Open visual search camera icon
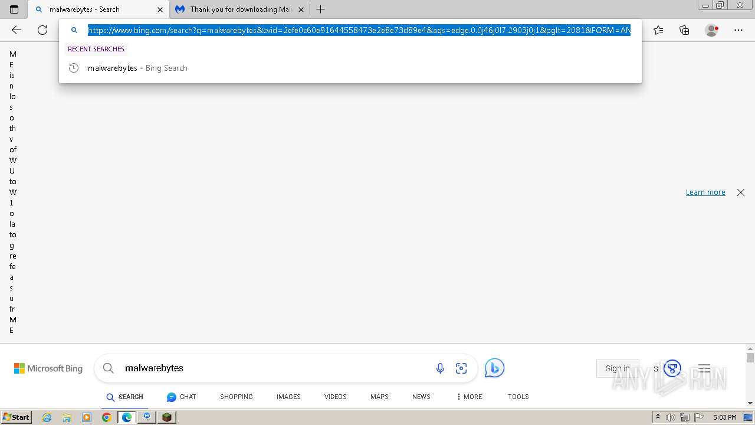755x425 pixels. point(461,368)
